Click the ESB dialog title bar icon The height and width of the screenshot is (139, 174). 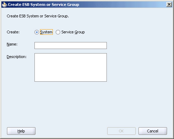pos(5,5)
